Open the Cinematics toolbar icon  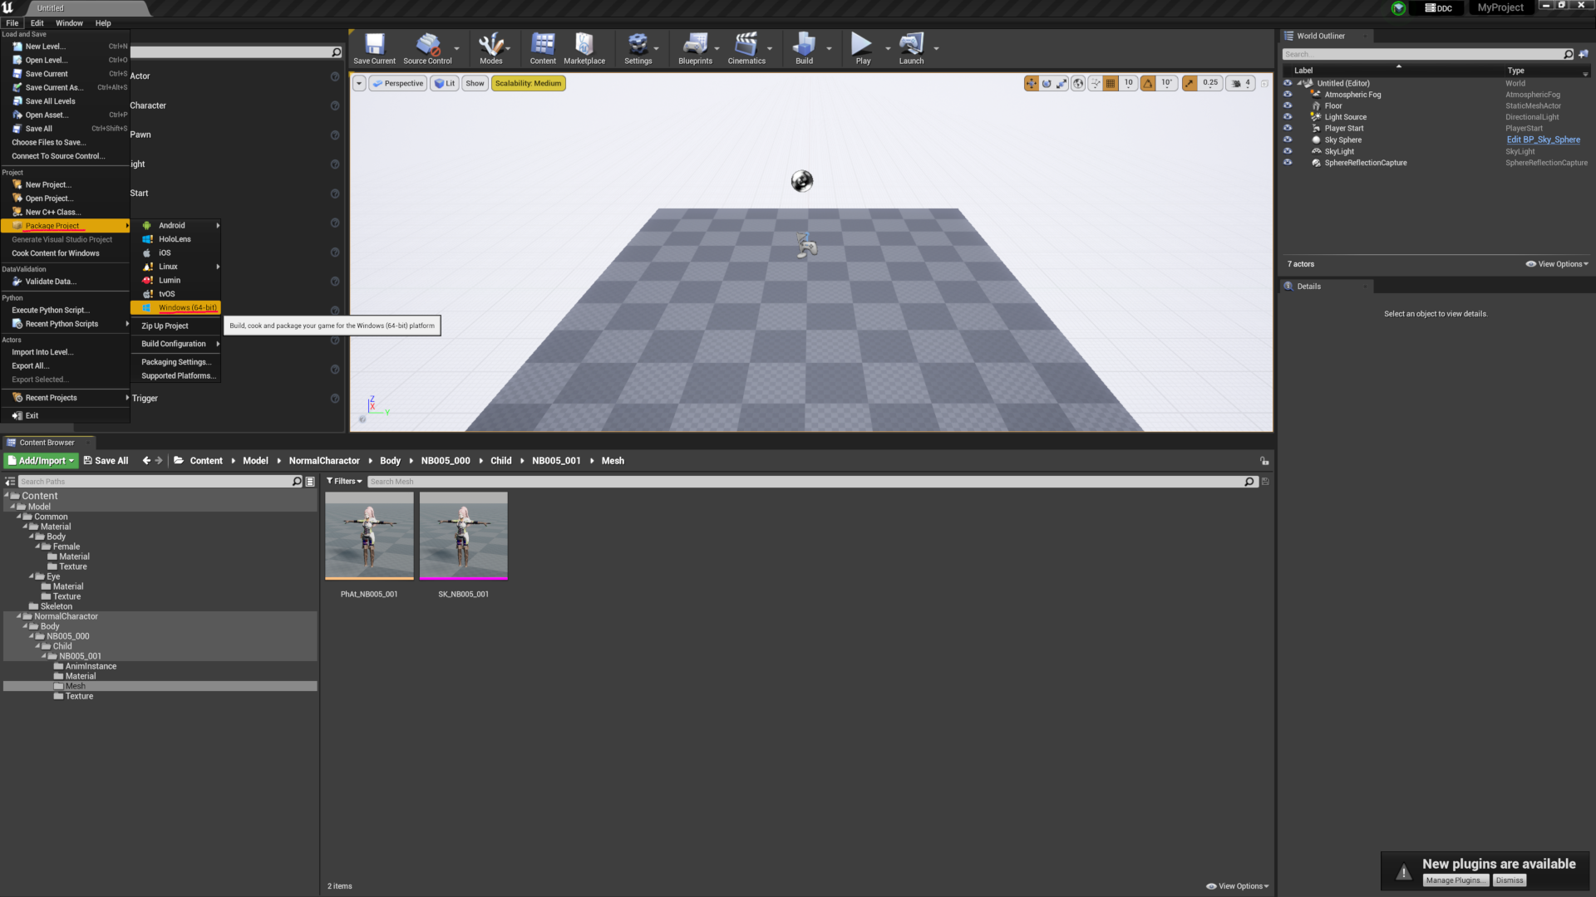[746, 48]
